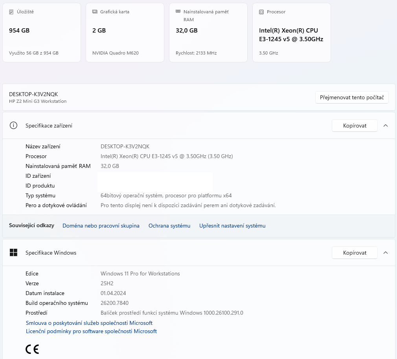Copy device specifications with Kopírovat button
This screenshot has height=359, width=397.
coord(355,126)
